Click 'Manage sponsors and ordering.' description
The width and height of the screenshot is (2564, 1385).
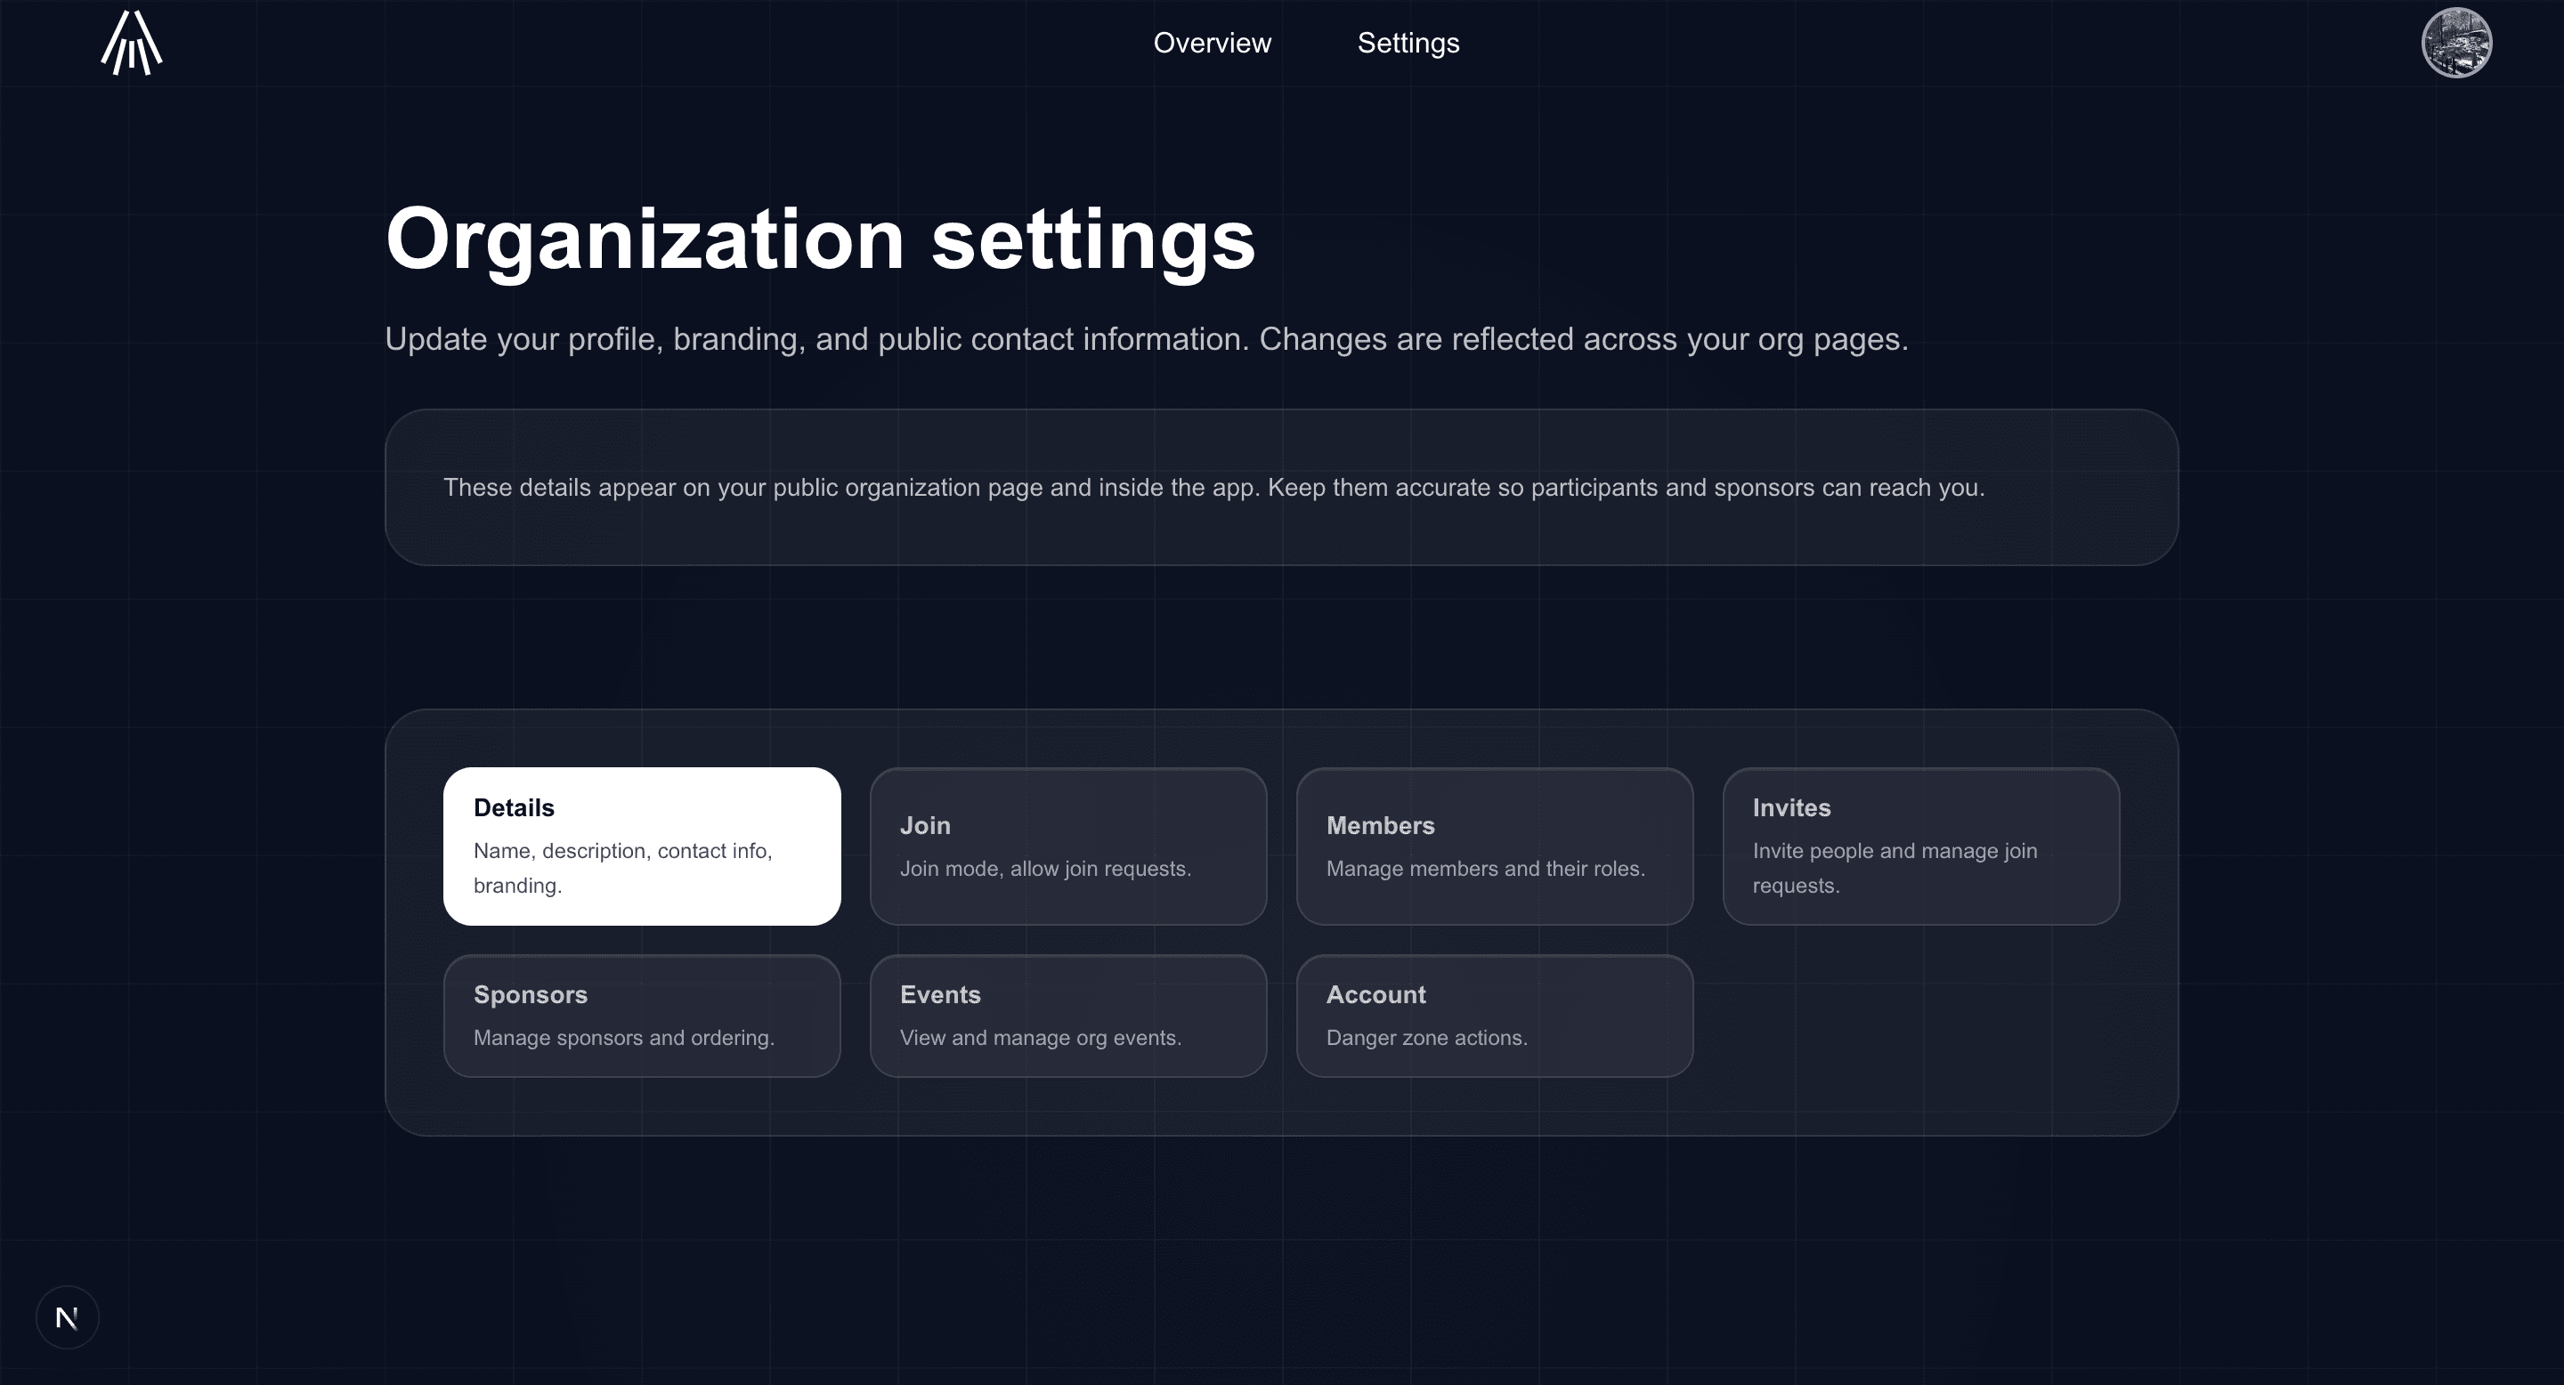[x=623, y=1038]
